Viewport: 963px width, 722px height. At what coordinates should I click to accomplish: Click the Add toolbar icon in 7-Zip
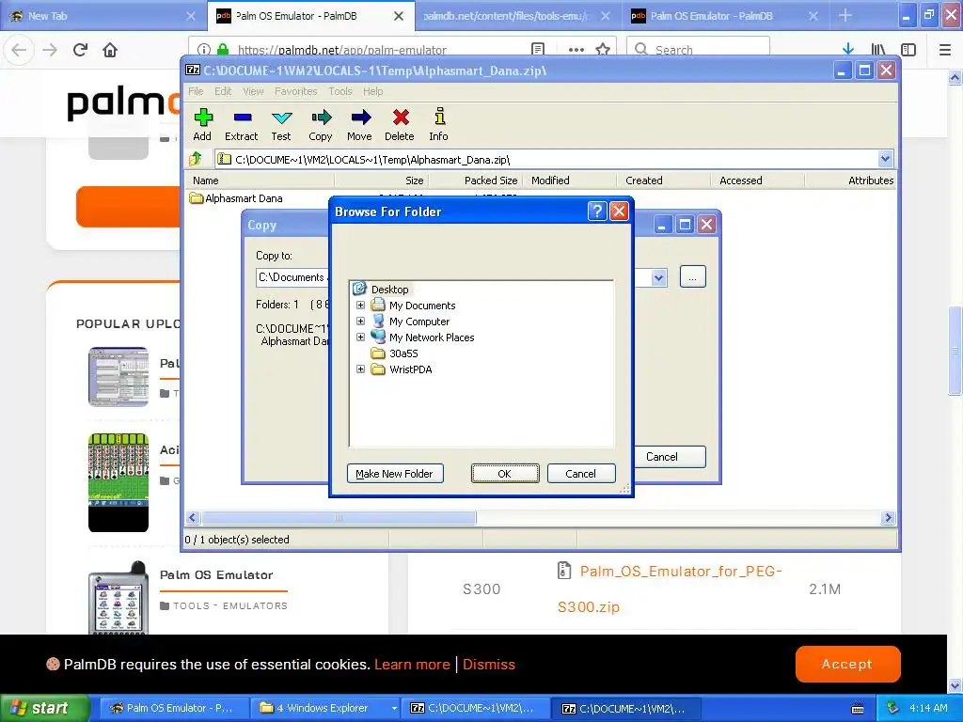tap(203, 125)
